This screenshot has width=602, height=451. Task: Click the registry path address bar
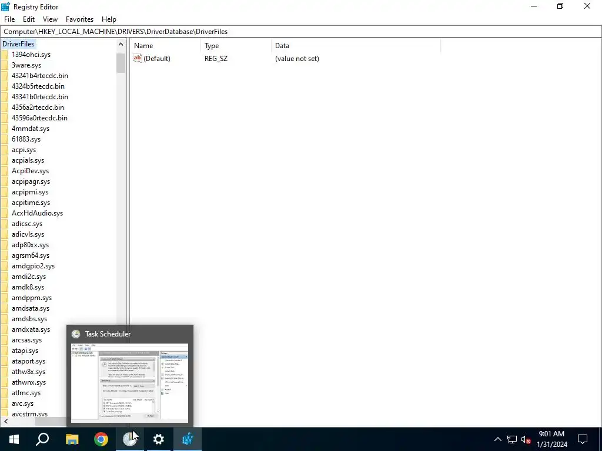(x=301, y=32)
